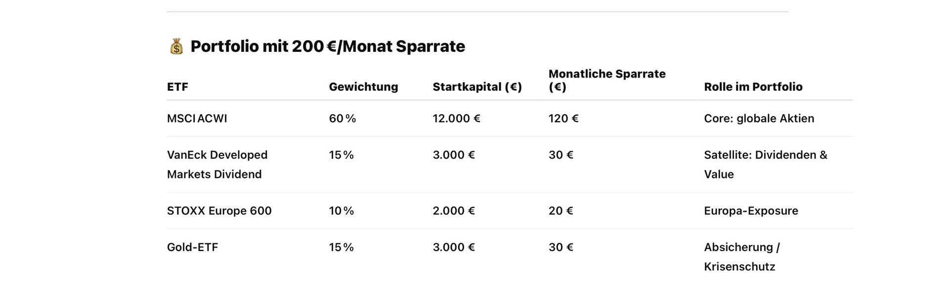Click the 2.000 € STOXX start capital

click(x=454, y=211)
